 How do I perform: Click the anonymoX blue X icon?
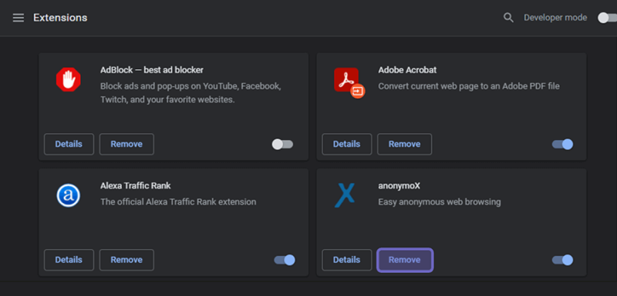[x=345, y=195]
